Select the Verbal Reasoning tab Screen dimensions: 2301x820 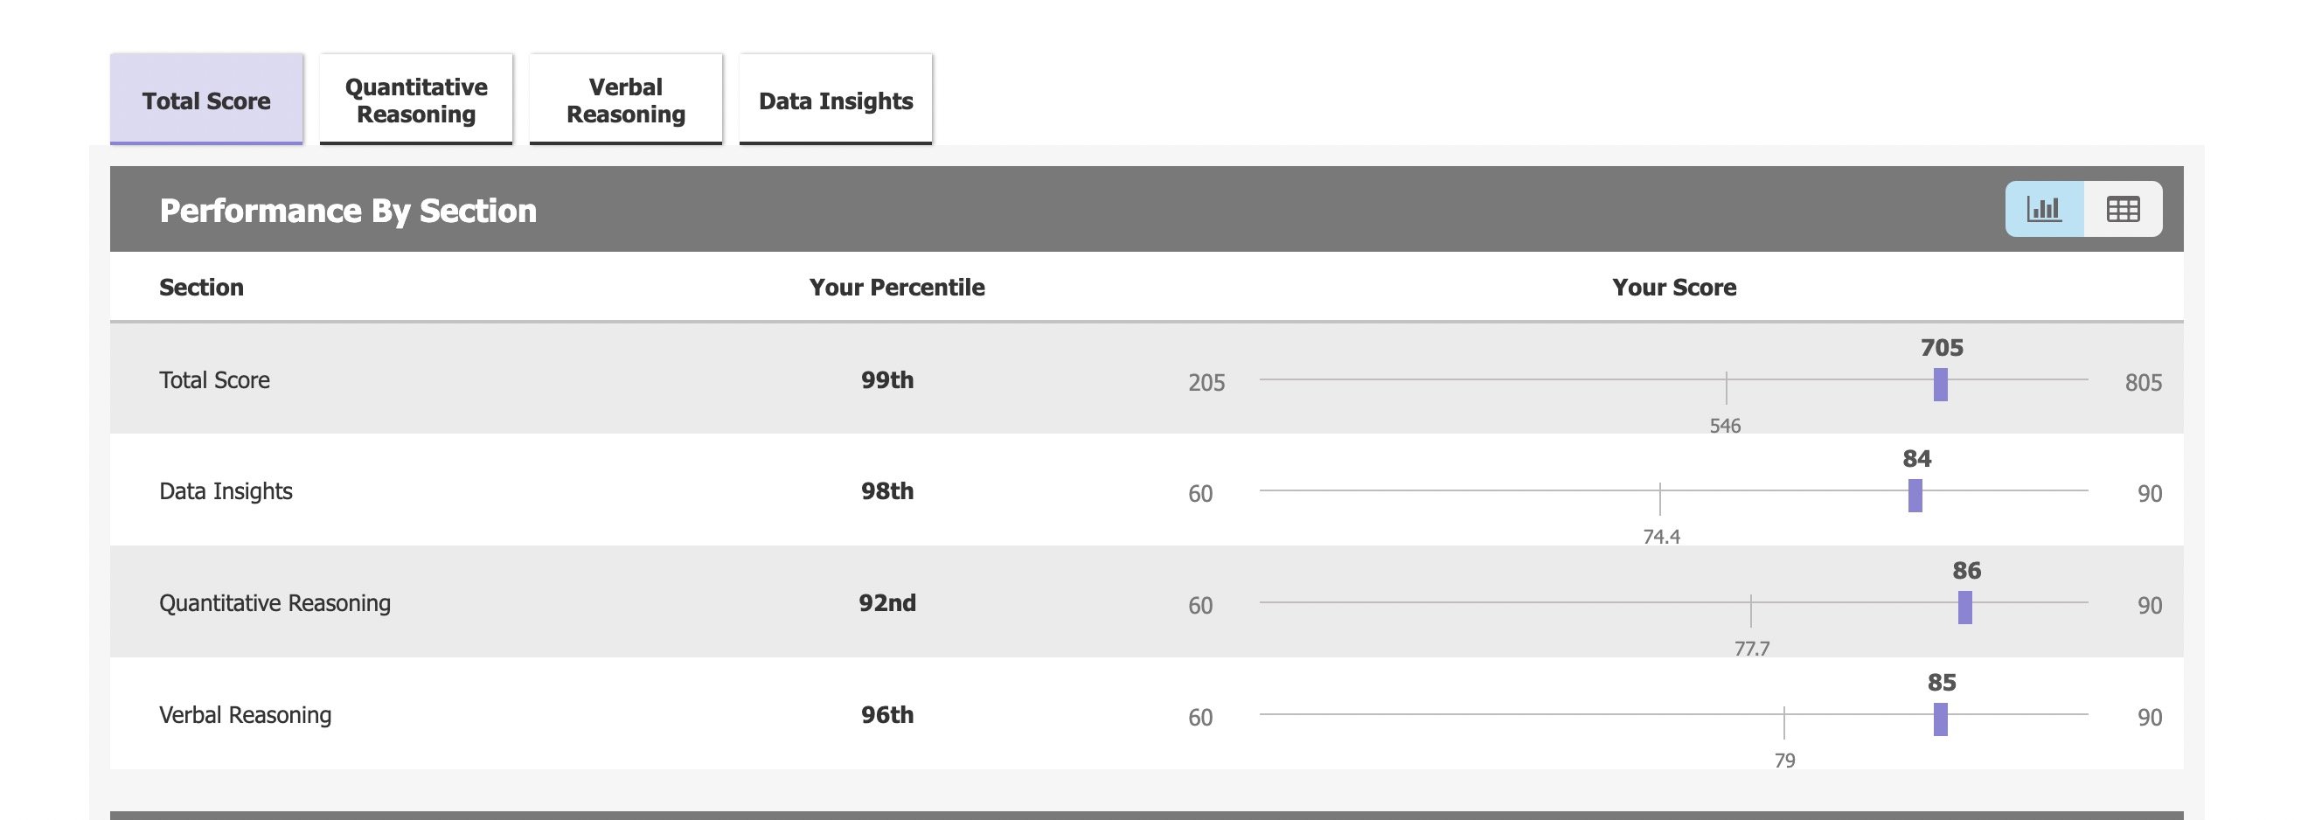[625, 100]
